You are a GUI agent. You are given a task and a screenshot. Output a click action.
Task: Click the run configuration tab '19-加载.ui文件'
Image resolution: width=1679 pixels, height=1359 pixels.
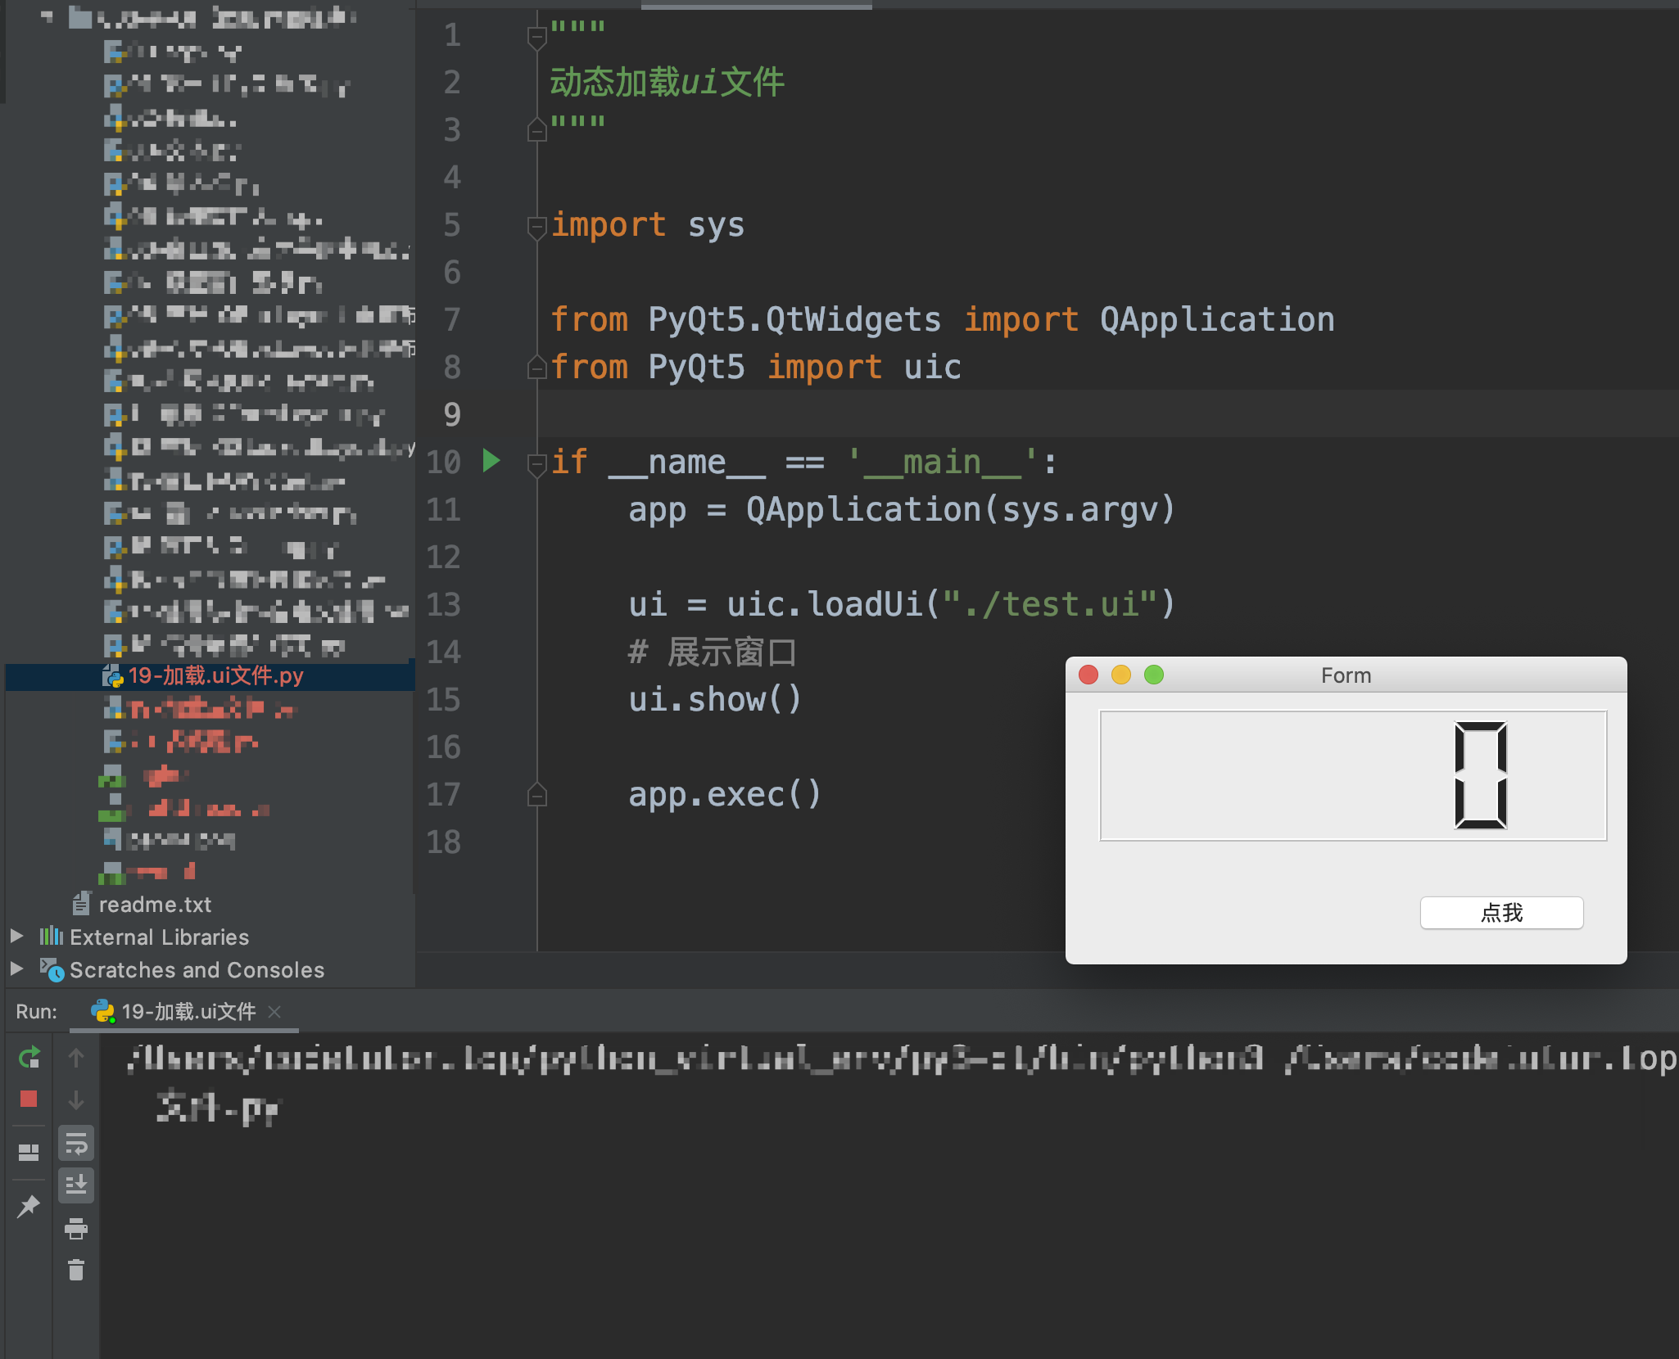click(x=180, y=1009)
